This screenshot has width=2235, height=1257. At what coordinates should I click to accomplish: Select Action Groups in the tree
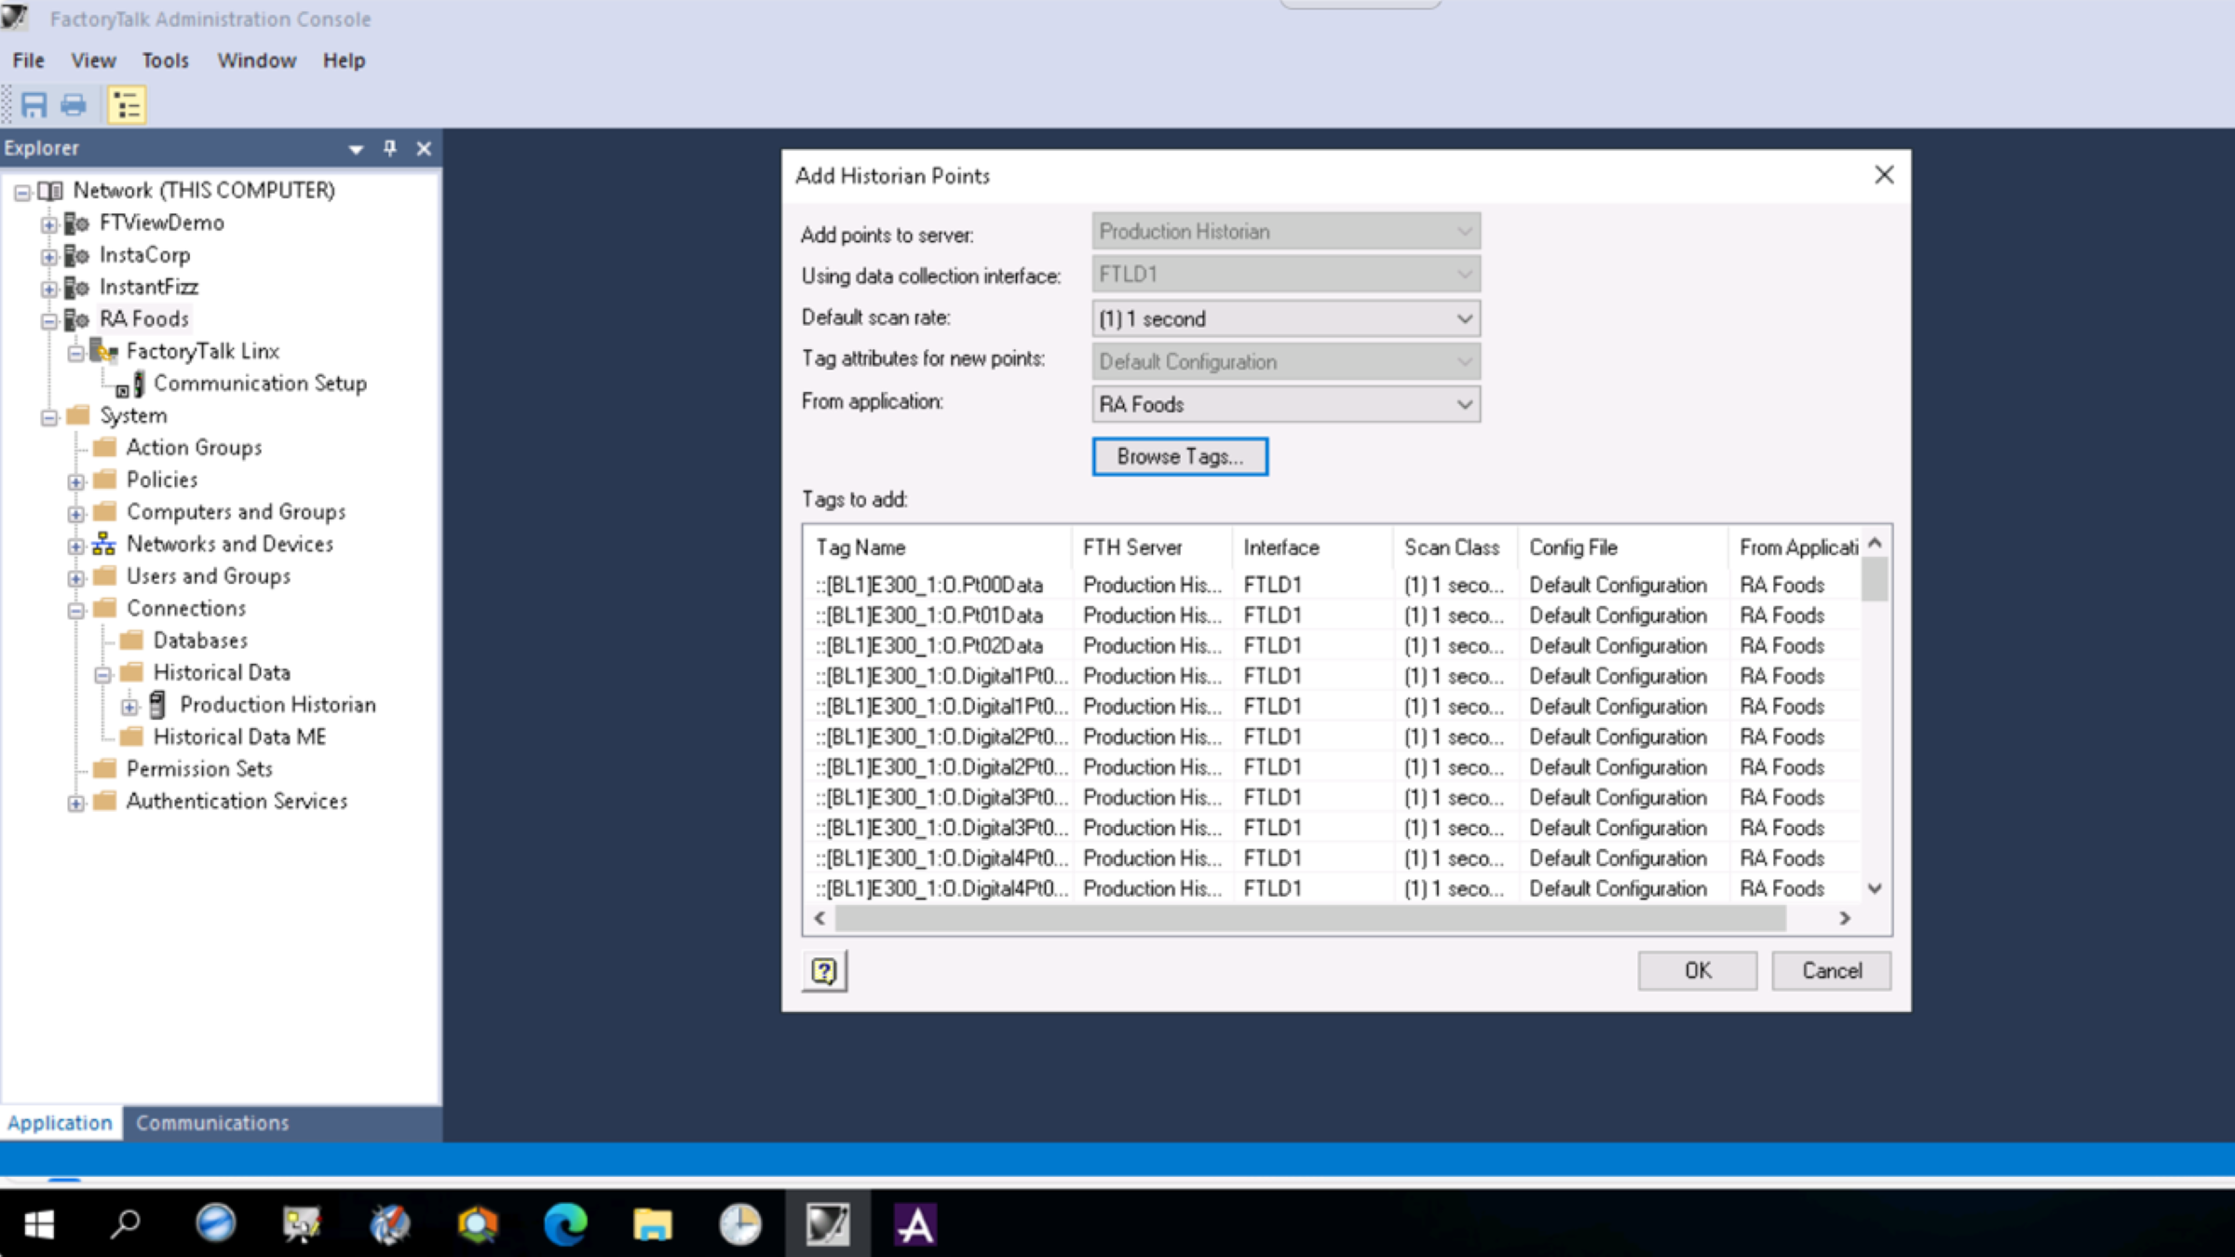pos(194,448)
